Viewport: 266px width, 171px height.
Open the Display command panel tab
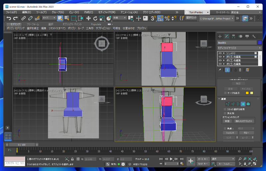coord(247,36)
